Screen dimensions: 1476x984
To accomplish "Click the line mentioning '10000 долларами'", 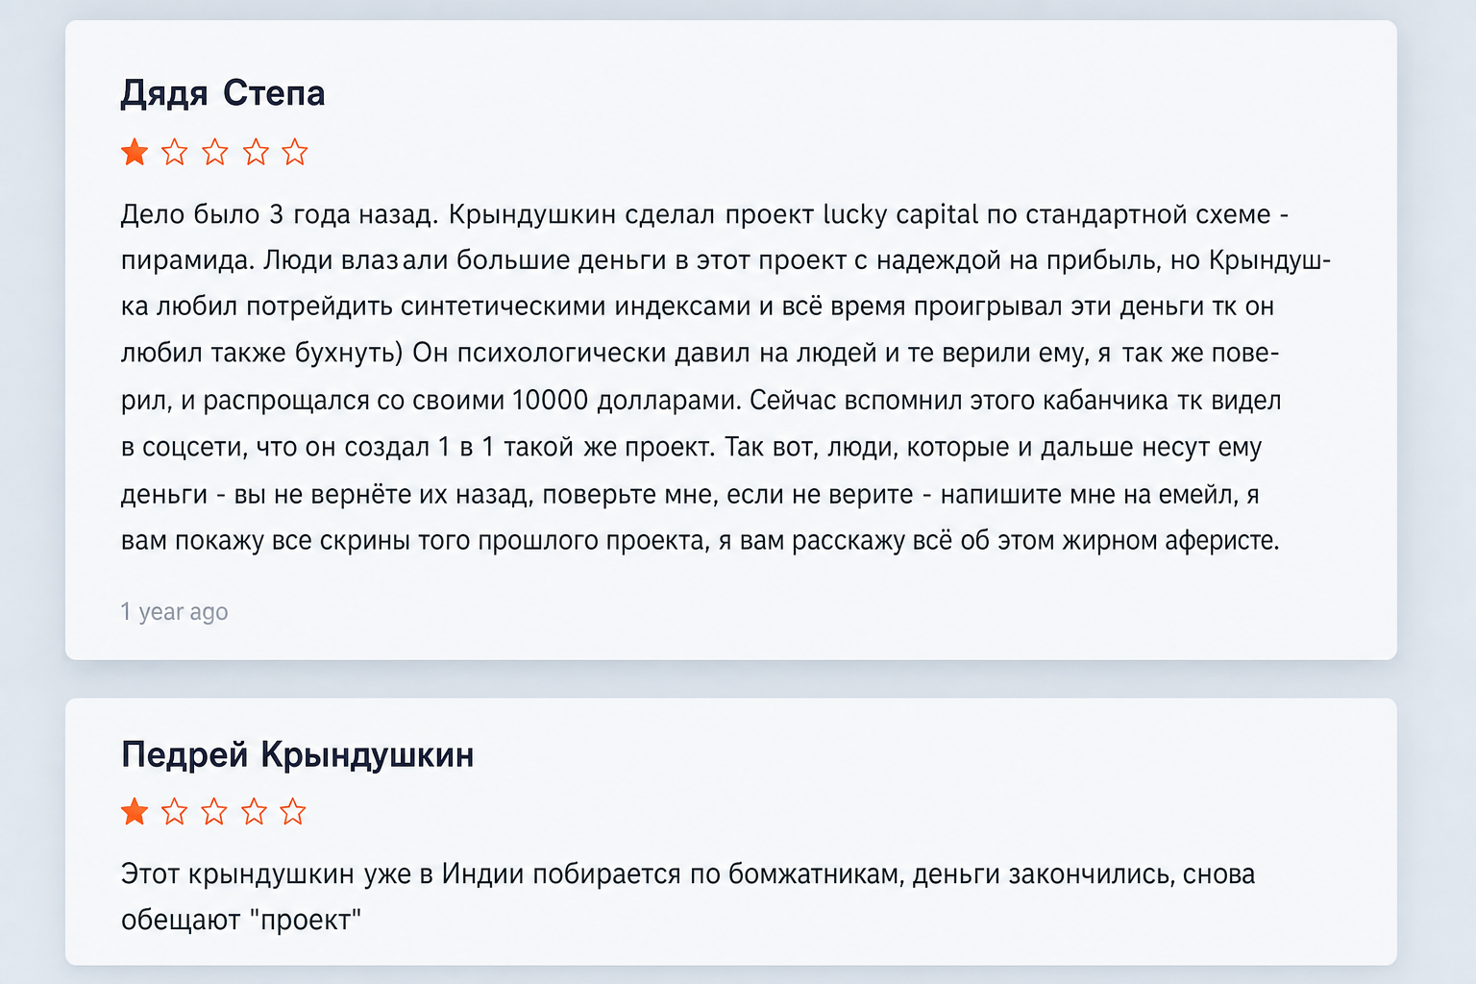I will pos(701,401).
